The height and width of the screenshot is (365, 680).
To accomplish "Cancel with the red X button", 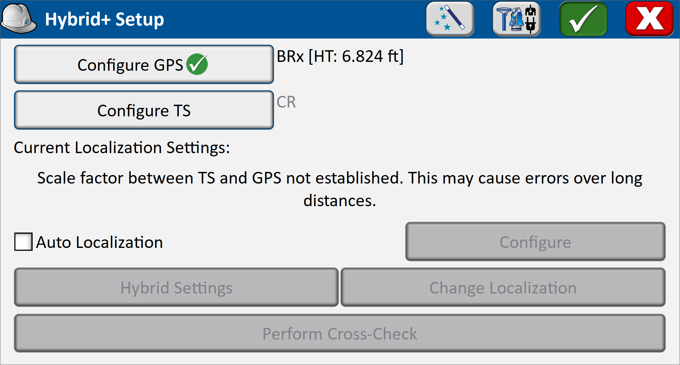I will click(650, 19).
